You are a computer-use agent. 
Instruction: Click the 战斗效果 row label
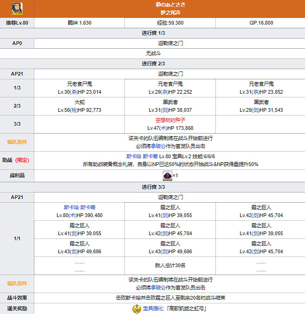tap(17, 298)
